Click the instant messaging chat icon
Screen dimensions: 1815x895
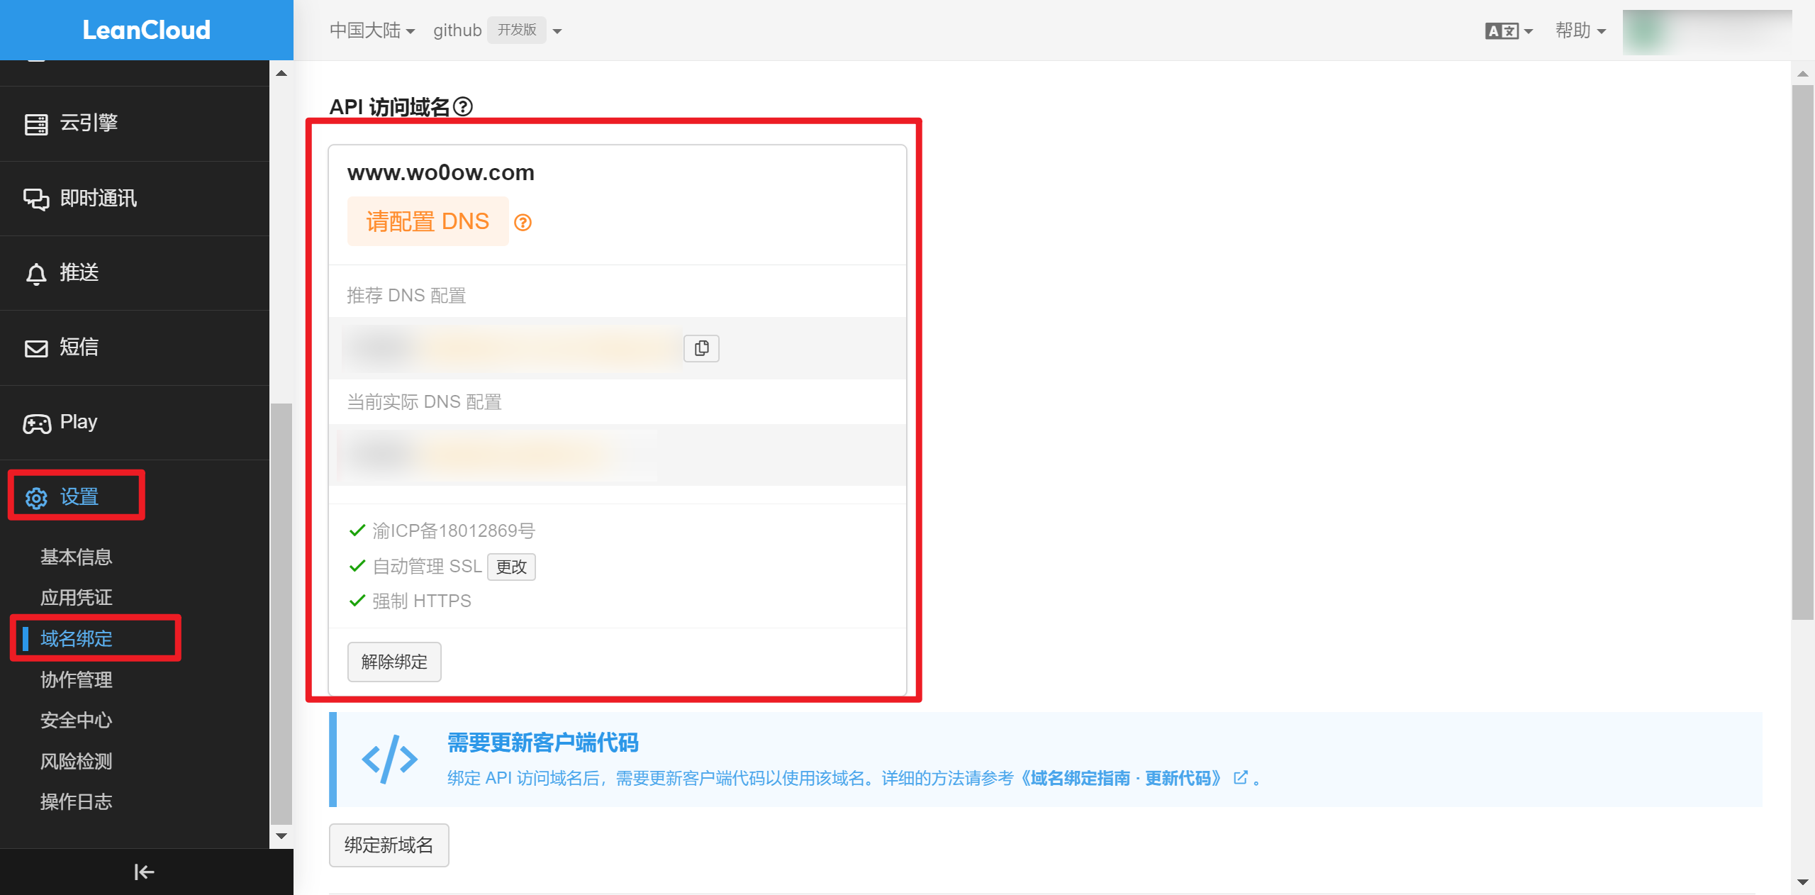(x=36, y=199)
